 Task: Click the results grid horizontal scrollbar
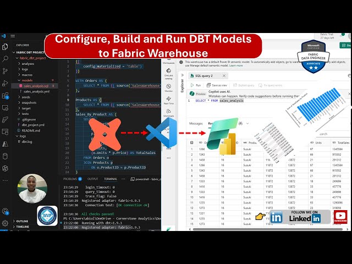point(268,229)
